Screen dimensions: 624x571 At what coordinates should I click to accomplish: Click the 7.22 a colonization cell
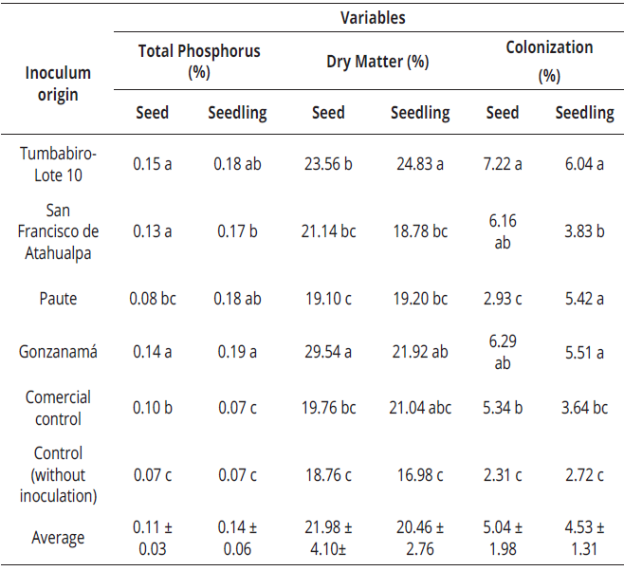(x=503, y=163)
